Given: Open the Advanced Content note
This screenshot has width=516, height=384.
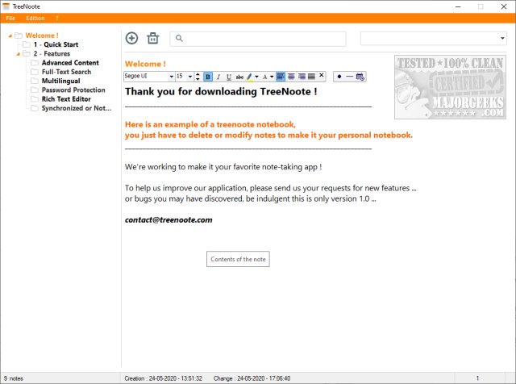Looking at the screenshot, I should pyautogui.click(x=70, y=63).
